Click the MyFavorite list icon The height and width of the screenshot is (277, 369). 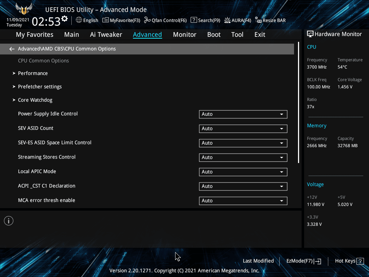point(106,20)
